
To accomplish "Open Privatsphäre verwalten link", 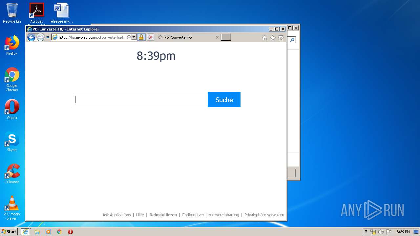I will coord(264,215).
